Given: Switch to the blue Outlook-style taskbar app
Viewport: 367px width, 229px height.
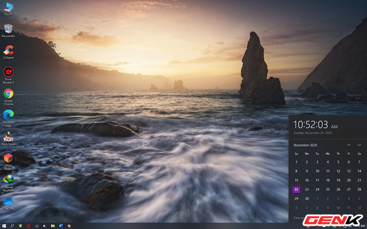Looking at the screenshot, I should pyautogui.click(x=61, y=226).
